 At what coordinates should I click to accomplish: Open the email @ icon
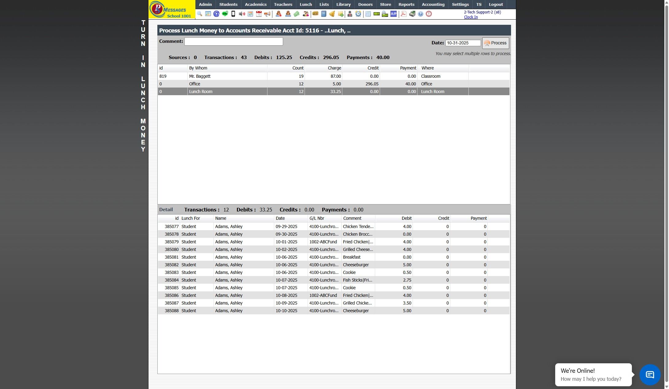[x=216, y=14]
